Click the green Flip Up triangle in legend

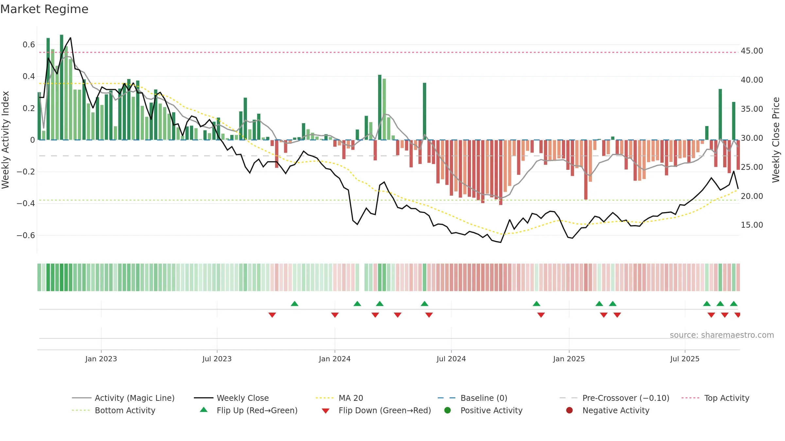[204, 410]
